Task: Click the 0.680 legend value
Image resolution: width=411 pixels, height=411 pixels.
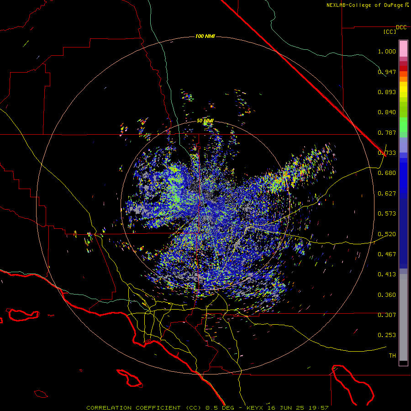Action: point(387,173)
